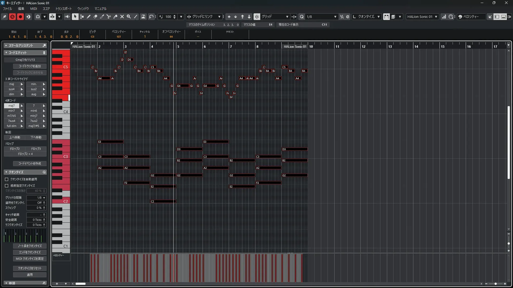Select the Split scissors tool
This screenshot has width=513, height=288.
click(x=109, y=17)
